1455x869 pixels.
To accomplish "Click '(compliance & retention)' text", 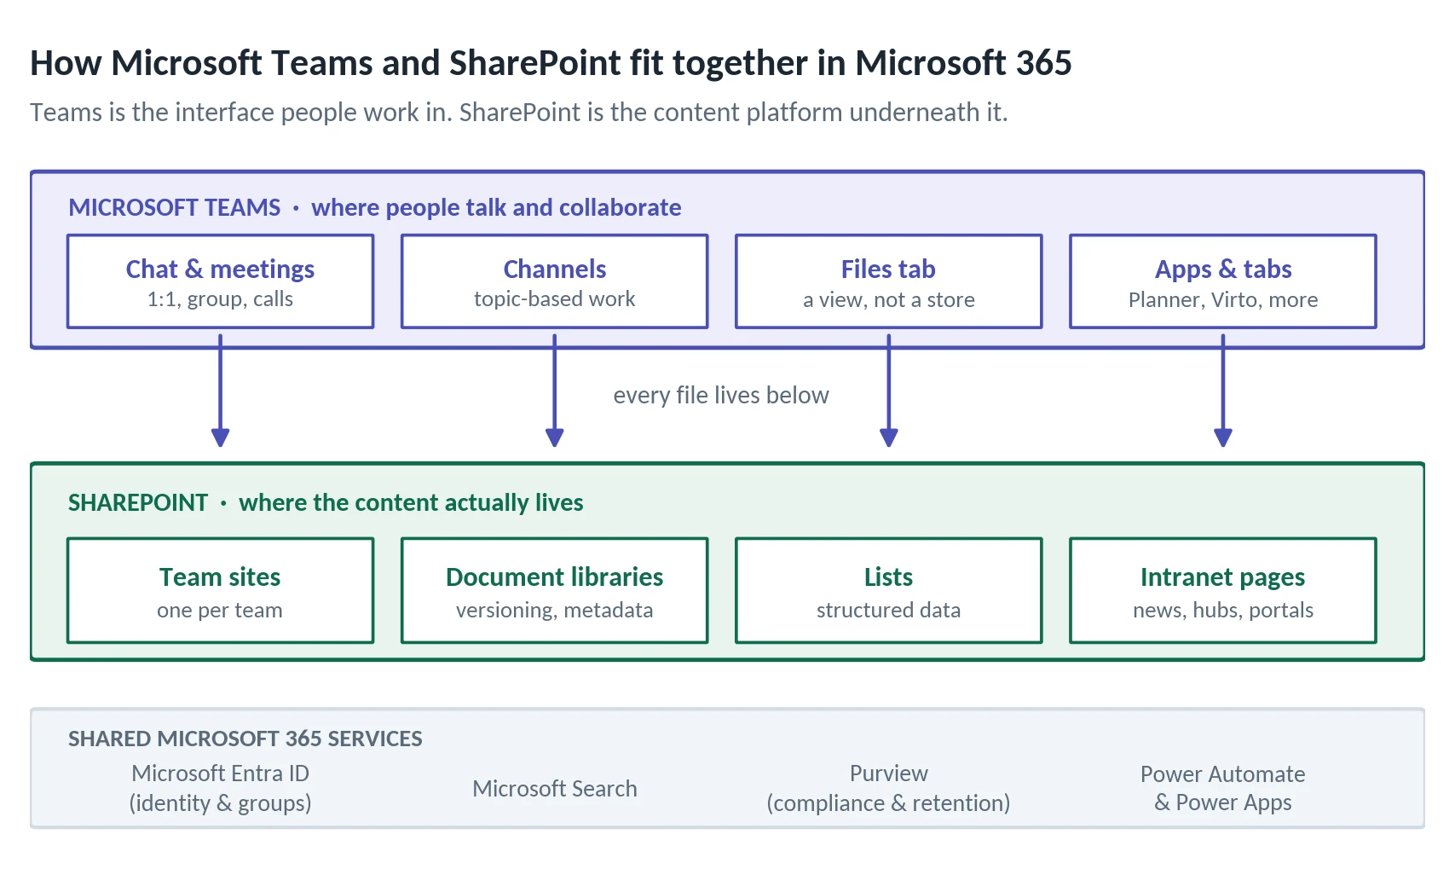I will tap(888, 803).
